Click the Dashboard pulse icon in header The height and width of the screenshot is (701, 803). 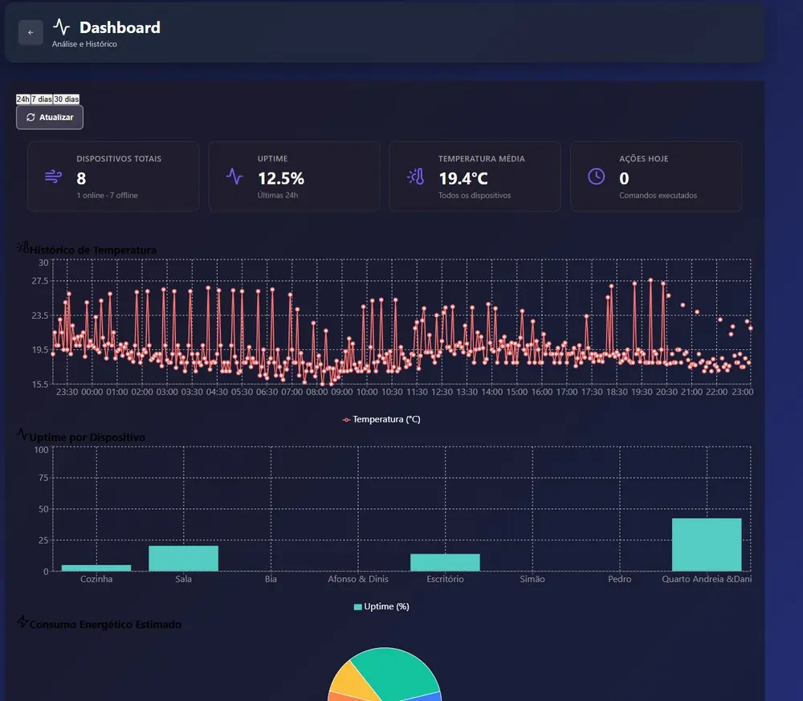pyautogui.click(x=62, y=26)
